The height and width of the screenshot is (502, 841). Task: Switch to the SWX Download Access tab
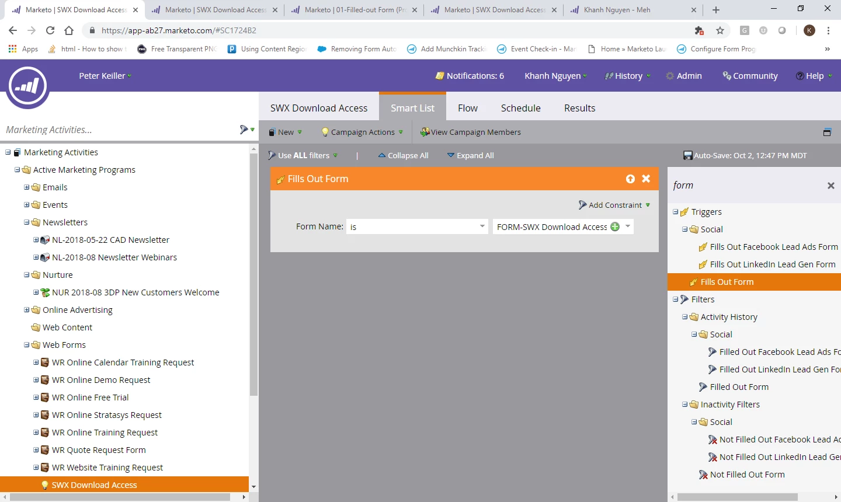tap(319, 108)
